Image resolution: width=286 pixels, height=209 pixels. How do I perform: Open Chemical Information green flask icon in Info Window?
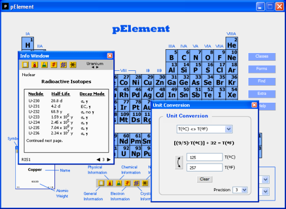click(44, 65)
